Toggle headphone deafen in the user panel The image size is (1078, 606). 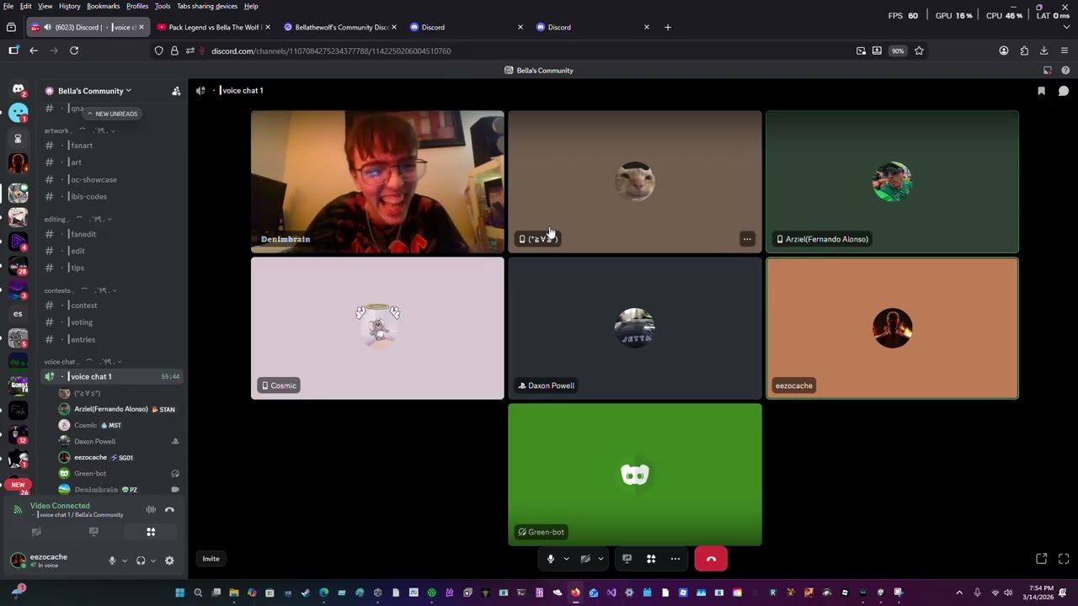click(x=141, y=561)
